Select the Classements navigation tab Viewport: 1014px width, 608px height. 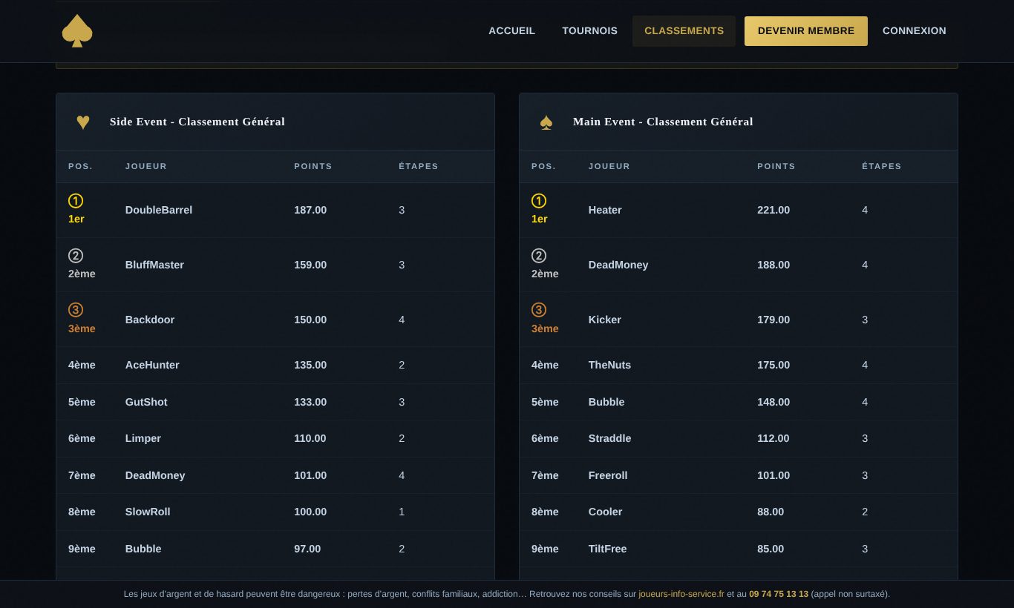(x=684, y=31)
